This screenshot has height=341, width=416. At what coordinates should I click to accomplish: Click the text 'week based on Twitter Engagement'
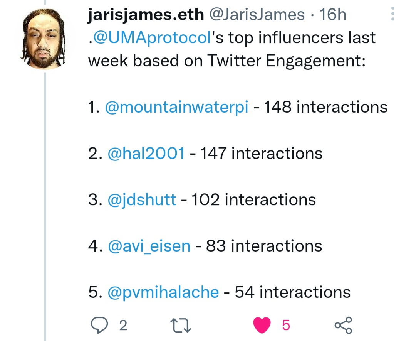coord(225,61)
